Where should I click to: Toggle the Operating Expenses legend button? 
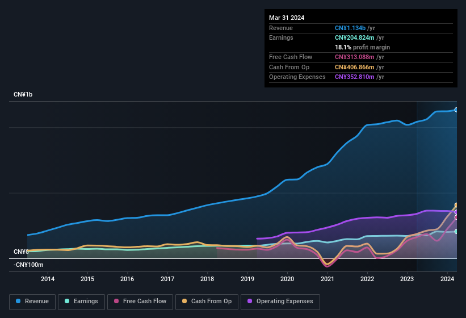click(280, 302)
